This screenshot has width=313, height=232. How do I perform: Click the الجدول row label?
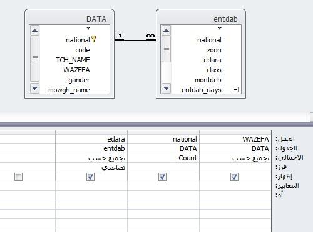coord(286,148)
